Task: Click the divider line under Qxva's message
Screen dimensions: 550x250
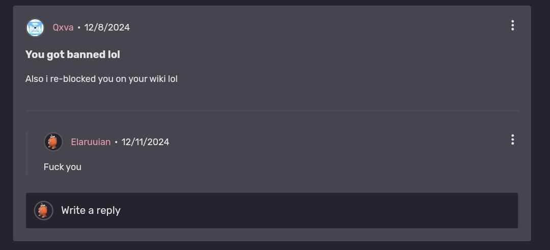Action: click(x=272, y=111)
